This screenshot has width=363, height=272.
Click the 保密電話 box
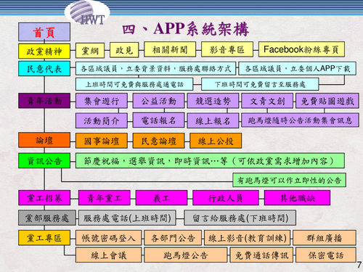(x=326, y=255)
